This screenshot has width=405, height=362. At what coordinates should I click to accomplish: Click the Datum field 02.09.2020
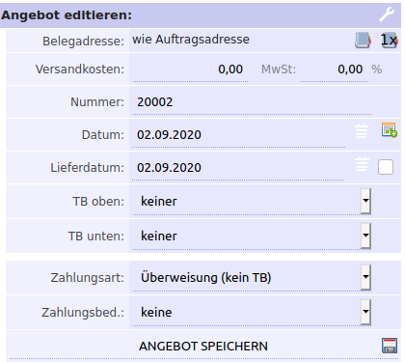[239, 135]
